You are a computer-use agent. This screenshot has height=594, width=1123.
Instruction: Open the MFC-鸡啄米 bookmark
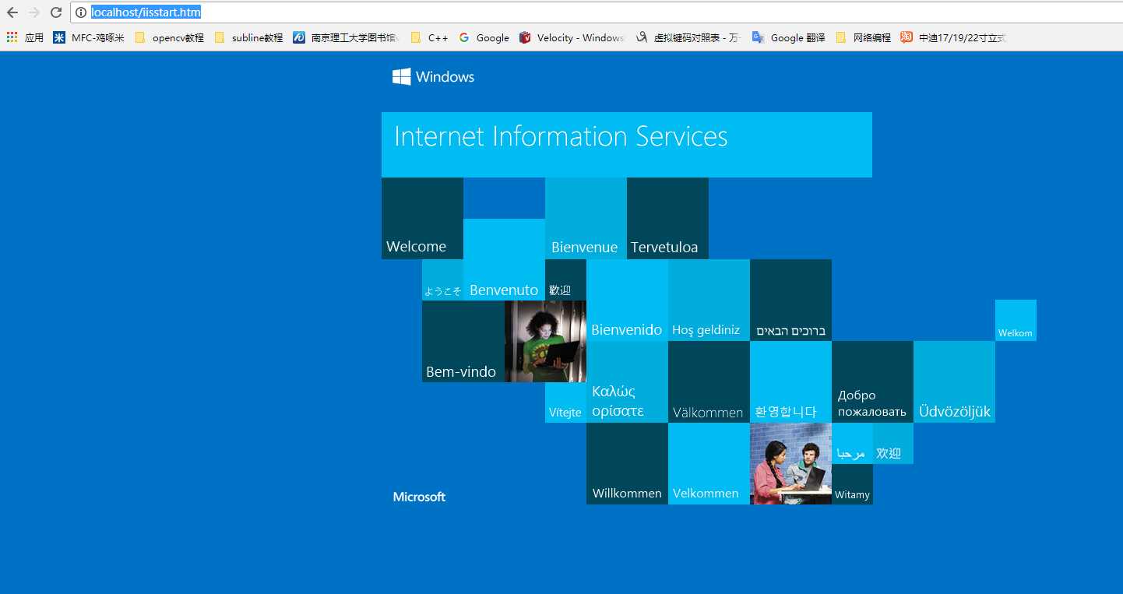89,37
